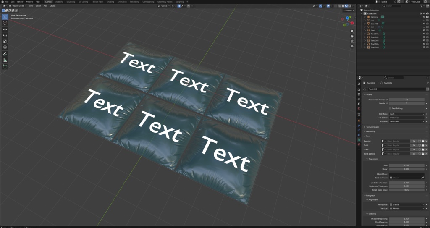Open the Fill Rule Non-Zero dropdown
The height and width of the screenshot is (228, 430).
(406, 121)
